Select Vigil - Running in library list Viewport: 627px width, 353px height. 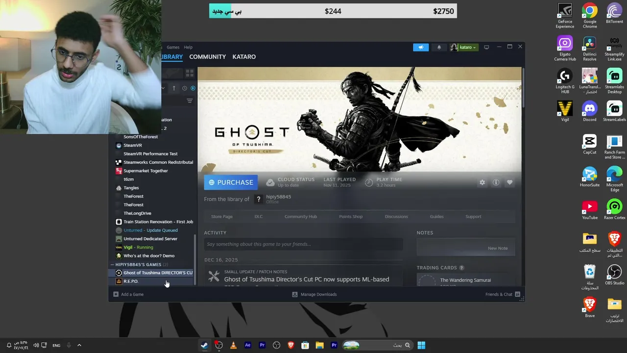coord(152,247)
